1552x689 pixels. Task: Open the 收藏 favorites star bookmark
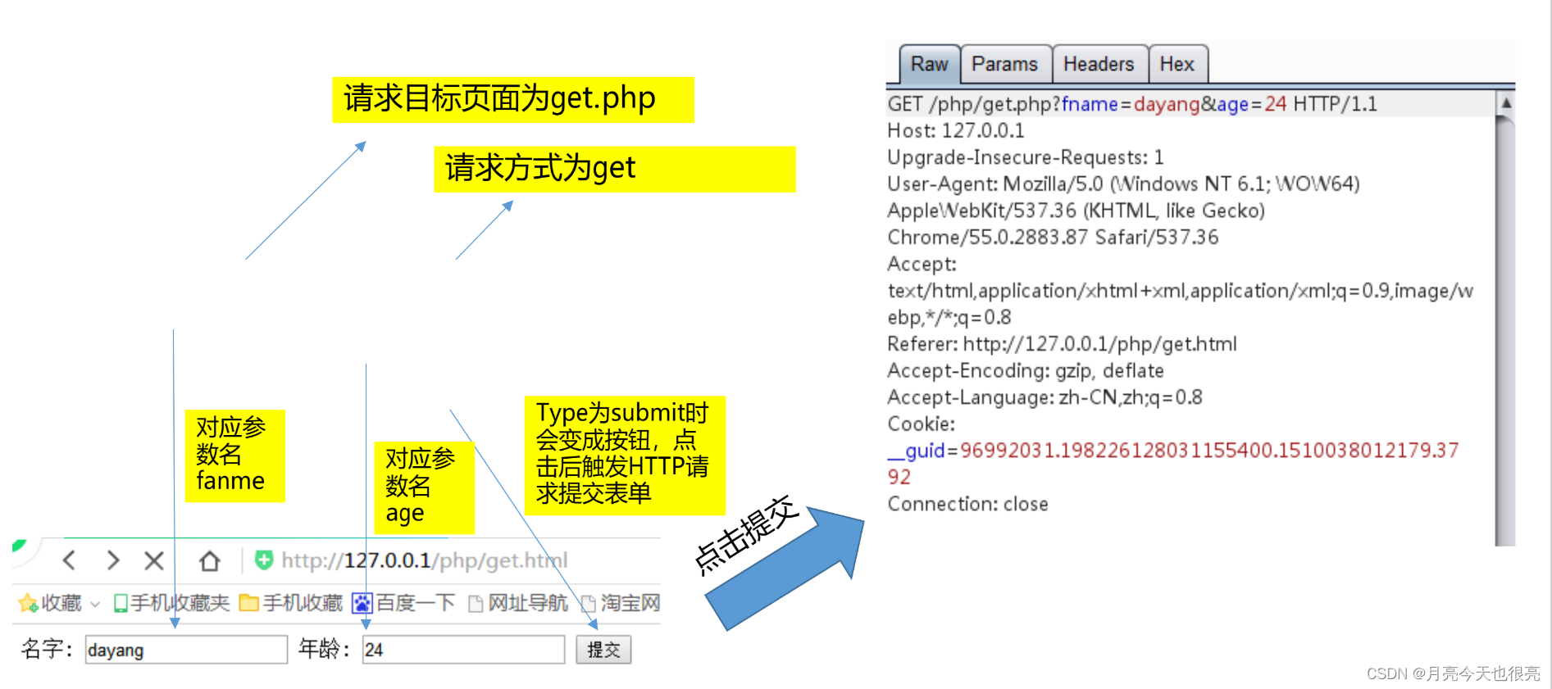click(x=50, y=603)
